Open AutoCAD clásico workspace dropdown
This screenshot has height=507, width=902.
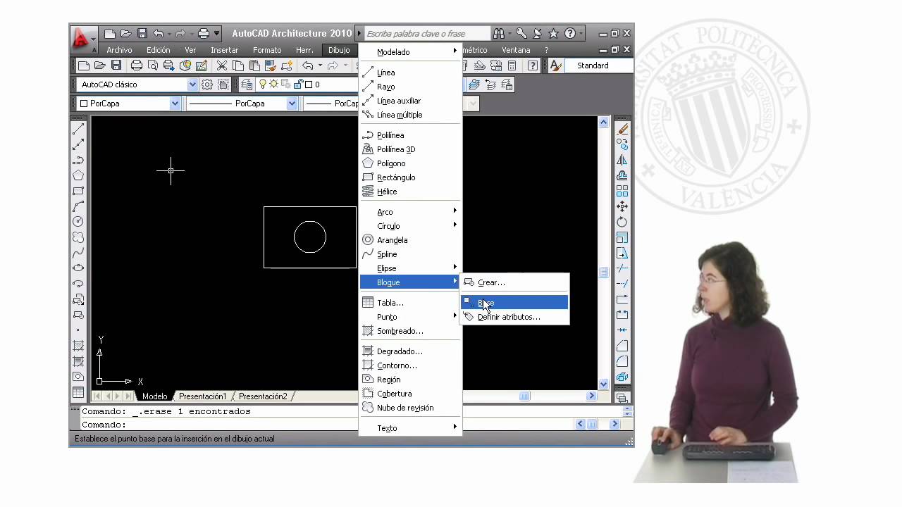pos(192,84)
